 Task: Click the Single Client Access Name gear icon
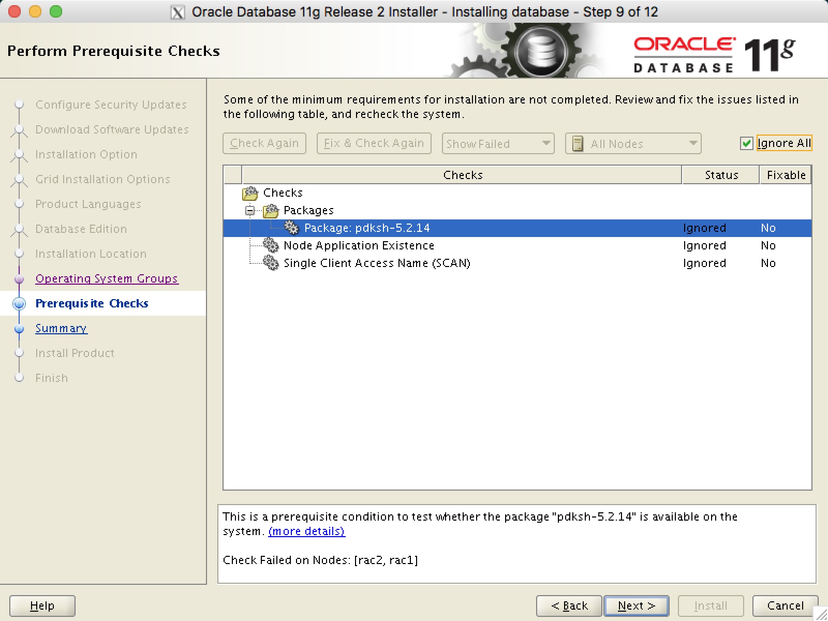click(271, 263)
